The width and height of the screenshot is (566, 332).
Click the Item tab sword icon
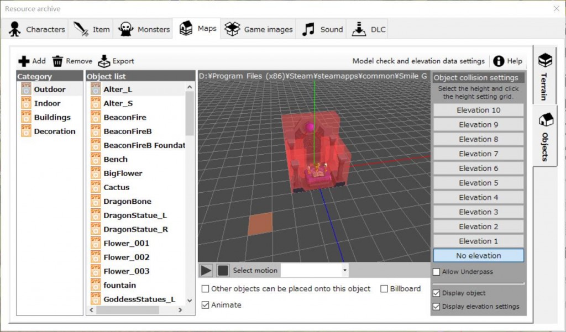(x=81, y=29)
